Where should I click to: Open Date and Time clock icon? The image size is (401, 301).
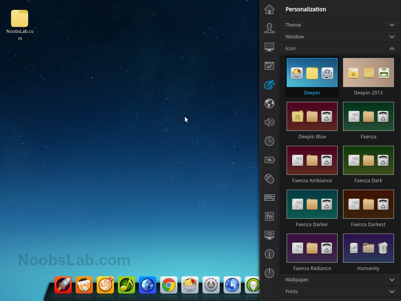point(269,141)
